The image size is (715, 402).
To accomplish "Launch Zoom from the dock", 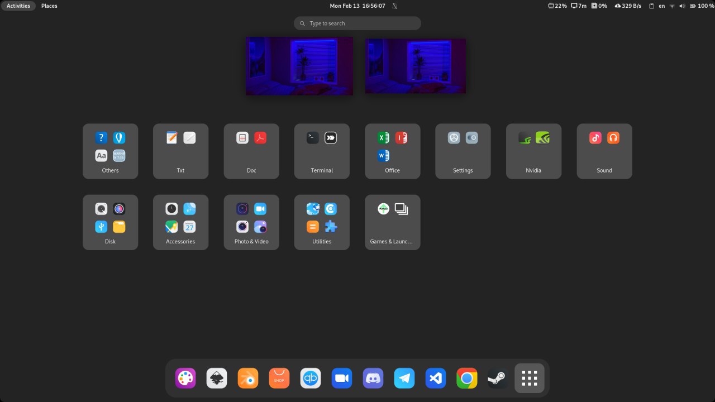I will tap(342, 379).
